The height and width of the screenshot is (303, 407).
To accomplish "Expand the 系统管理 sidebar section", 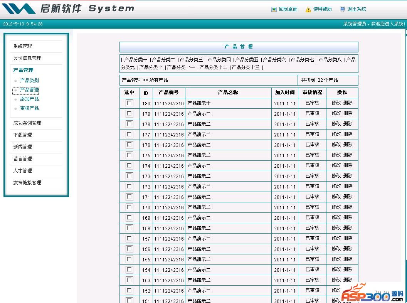I will point(23,46).
